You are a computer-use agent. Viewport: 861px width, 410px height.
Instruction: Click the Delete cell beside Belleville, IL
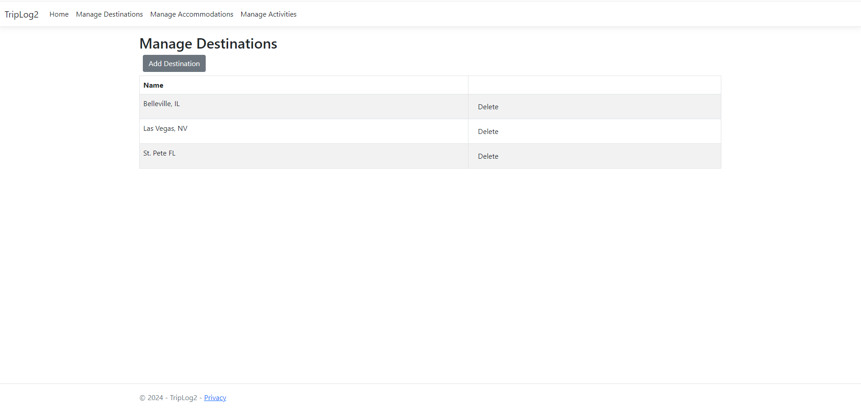pos(594,107)
